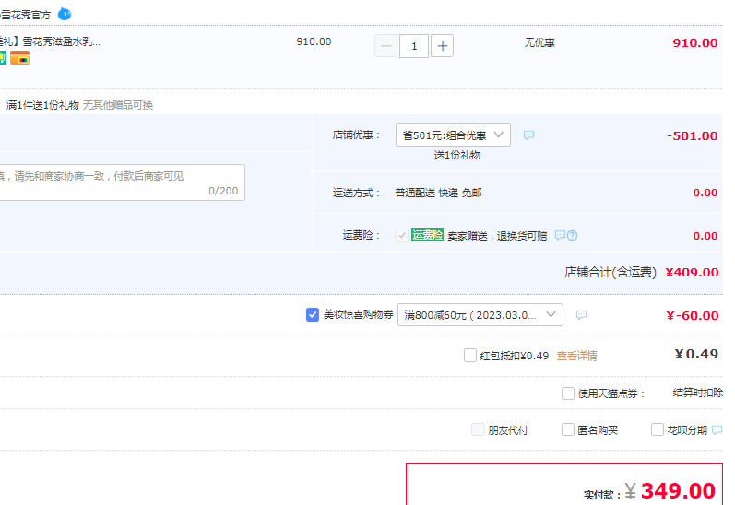The height and width of the screenshot is (505, 735).
Task: Decrease quantity with the minus button
Action: 385,46
